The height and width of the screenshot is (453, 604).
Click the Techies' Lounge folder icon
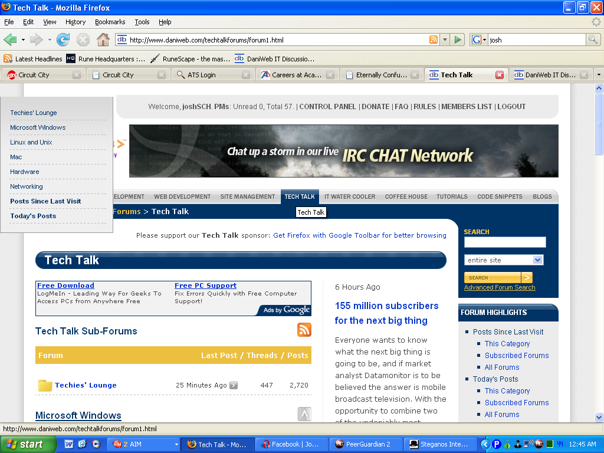45,385
